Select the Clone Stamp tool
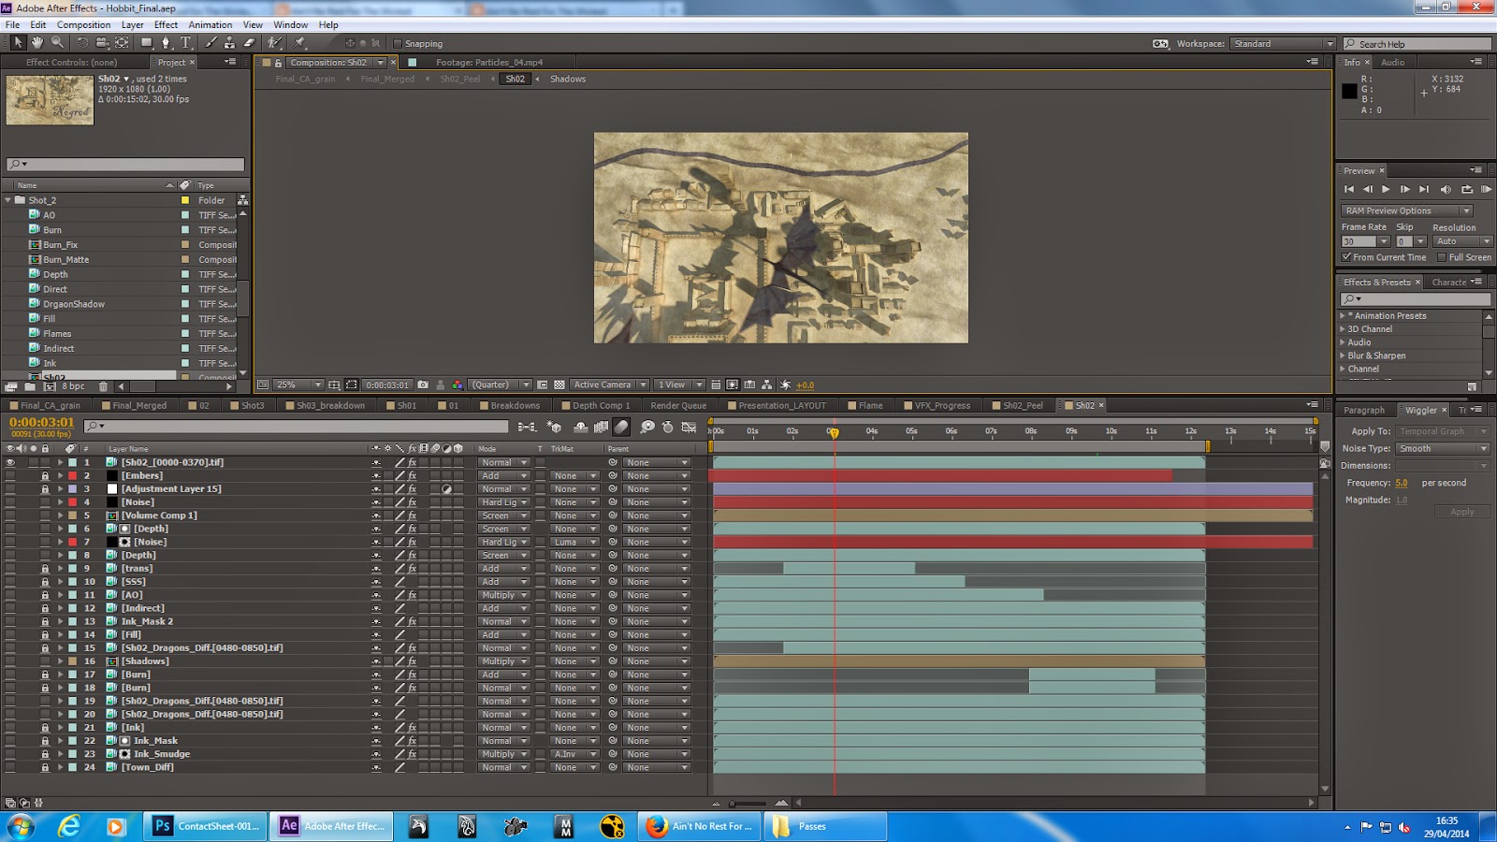 pos(229,43)
